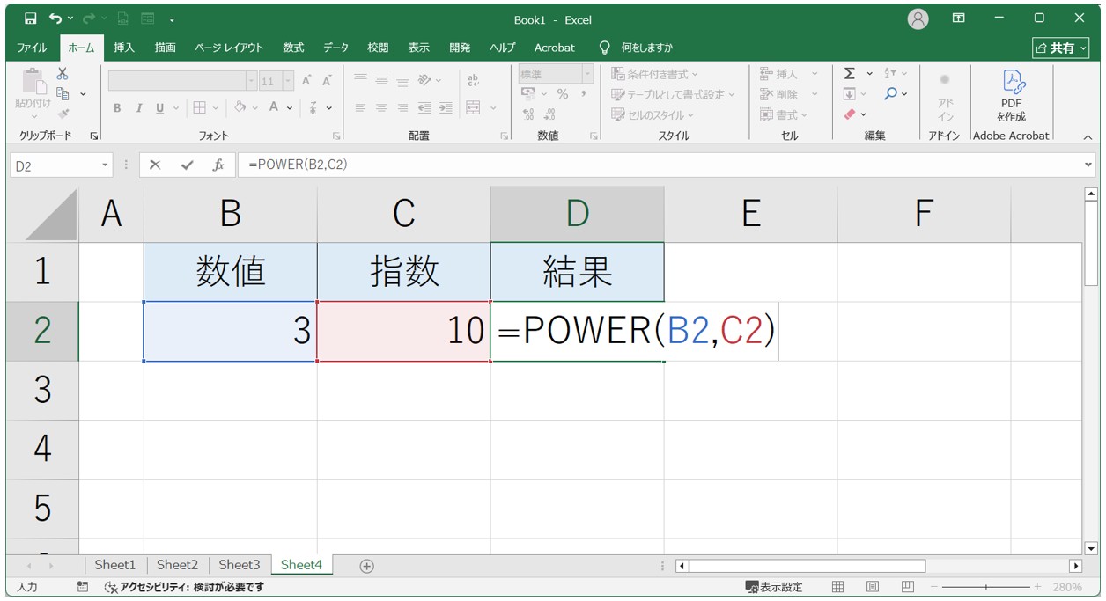Screen dimensions: 1106x601
Task: Click the 表示設定 display settings button
Action: pyautogui.click(x=775, y=587)
